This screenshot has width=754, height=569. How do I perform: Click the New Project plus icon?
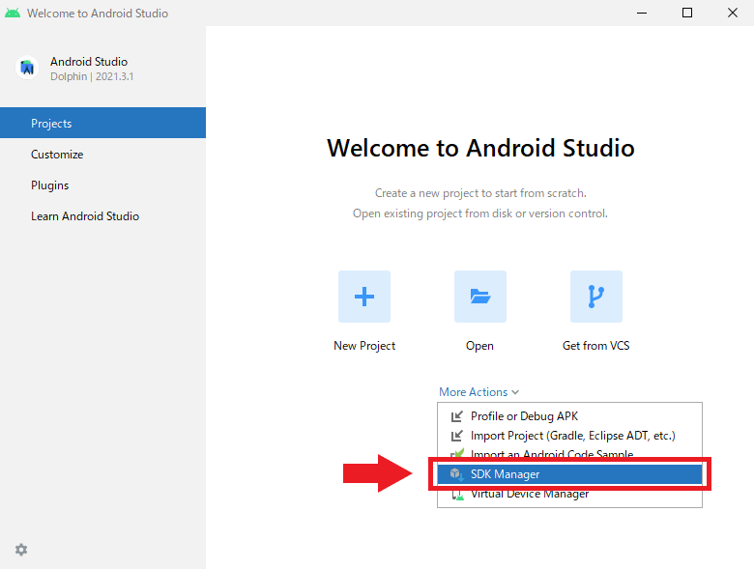(364, 297)
